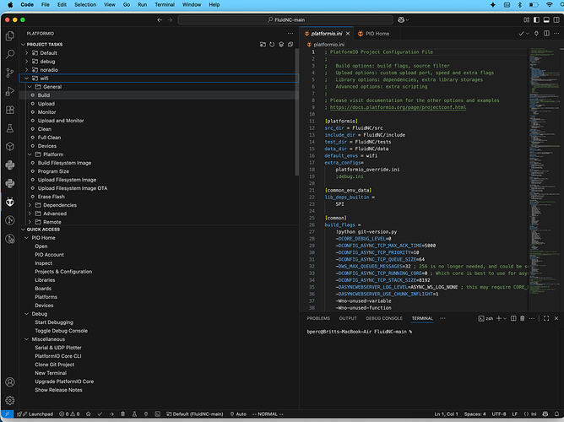Expand the noradio environment tasks
Screen dimensions: 564x422
coord(27,70)
